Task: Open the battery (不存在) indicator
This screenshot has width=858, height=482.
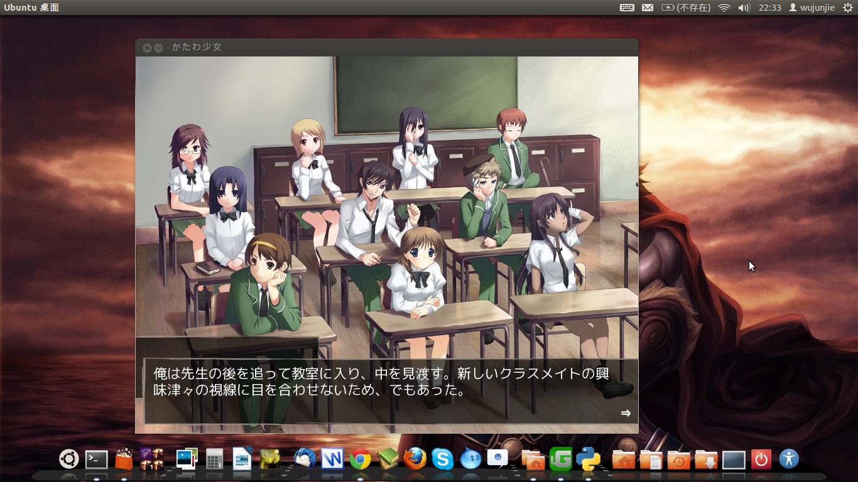Action: [686, 8]
